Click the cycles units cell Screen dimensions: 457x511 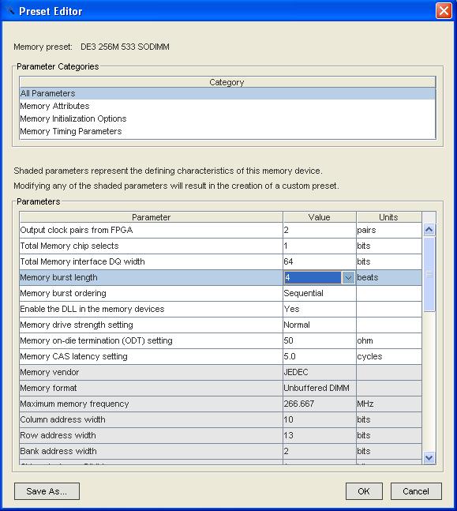coord(389,356)
